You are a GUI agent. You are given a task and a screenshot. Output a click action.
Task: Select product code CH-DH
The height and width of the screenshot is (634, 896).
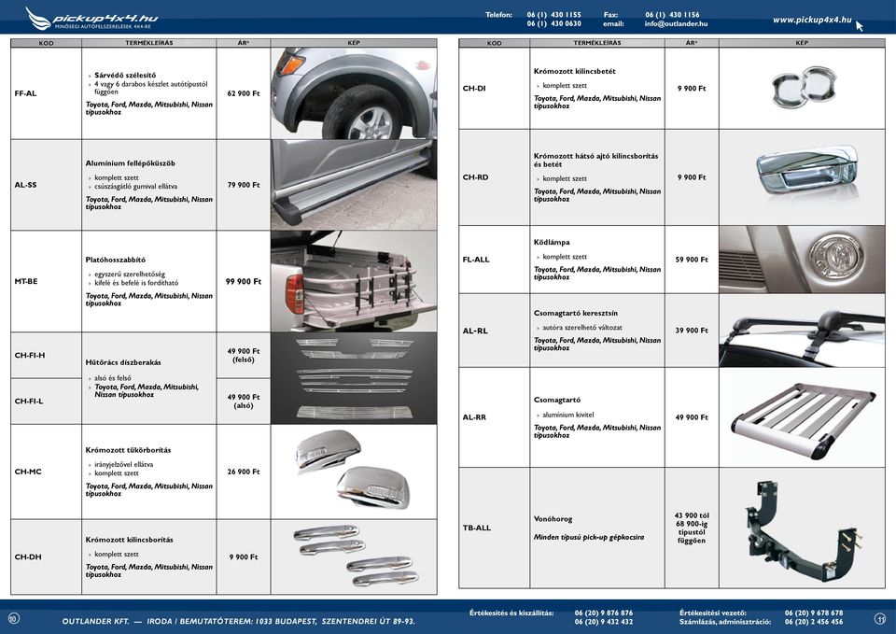(28, 557)
